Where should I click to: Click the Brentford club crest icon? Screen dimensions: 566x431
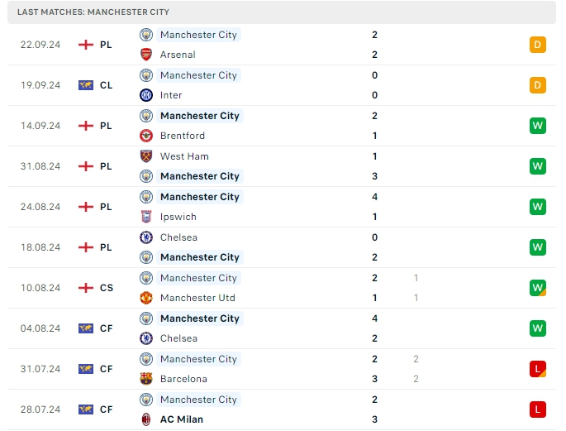click(x=146, y=136)
